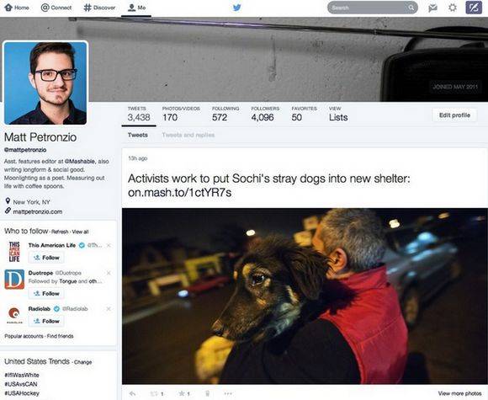The width and height of the screenshot is (488, 400).
Task: Open the tweet's more options ellipsis
Action: click(x=228, y=393)
